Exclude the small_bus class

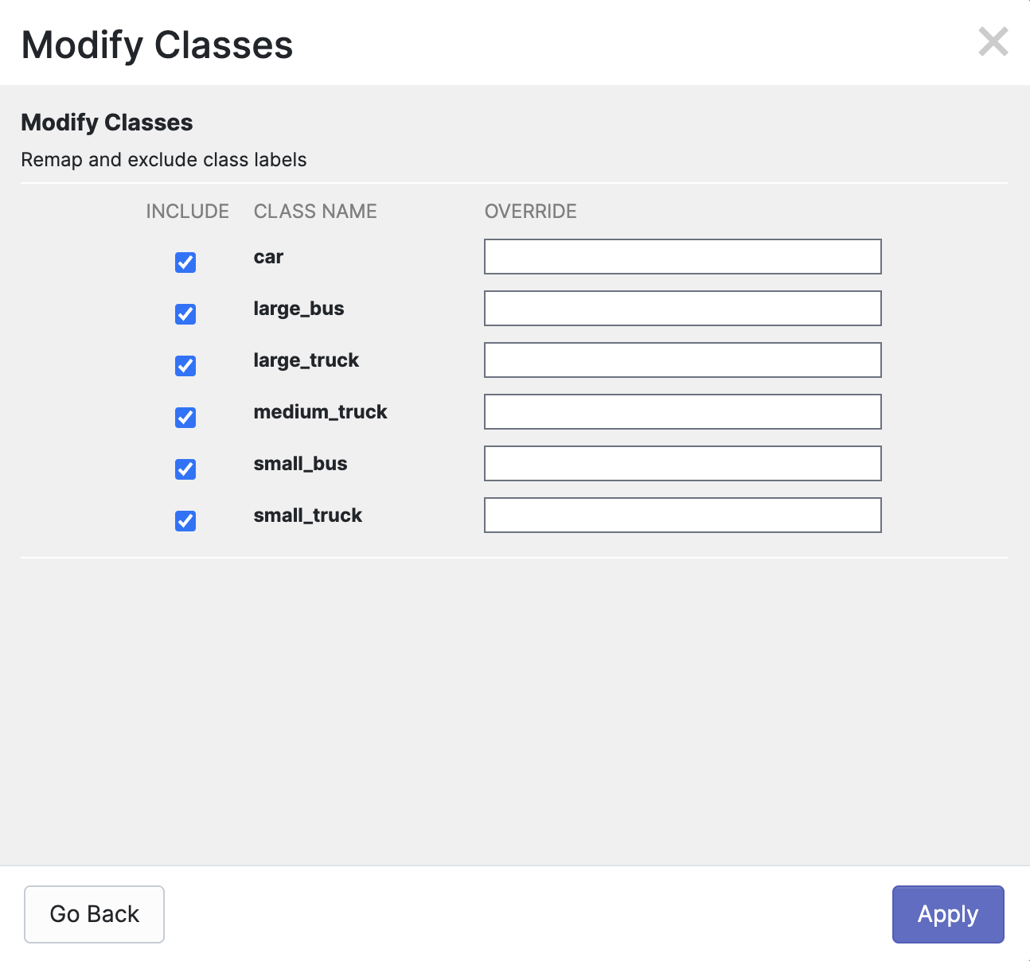(x=185, y=469)
